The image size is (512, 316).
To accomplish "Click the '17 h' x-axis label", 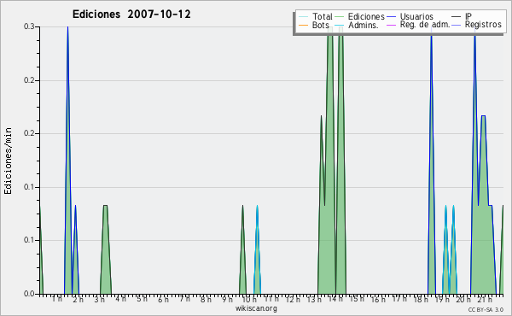I will point(399,299).
